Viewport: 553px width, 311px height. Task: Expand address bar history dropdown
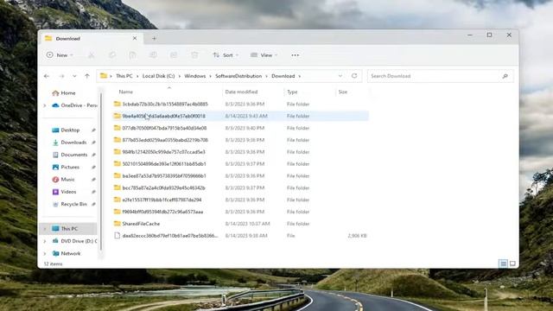point(340,76)
